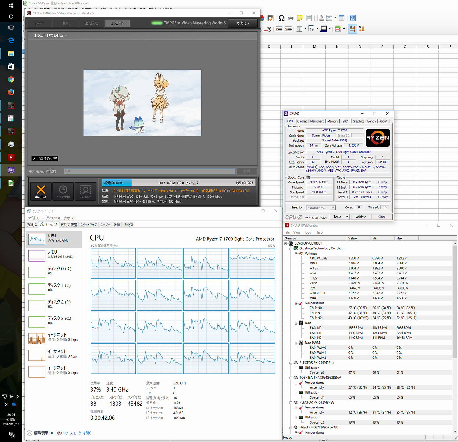Collapse the PLEXTOR PX-256M5Pro node
The width and height of the screenshot is (458, 442).
[291, 363]
